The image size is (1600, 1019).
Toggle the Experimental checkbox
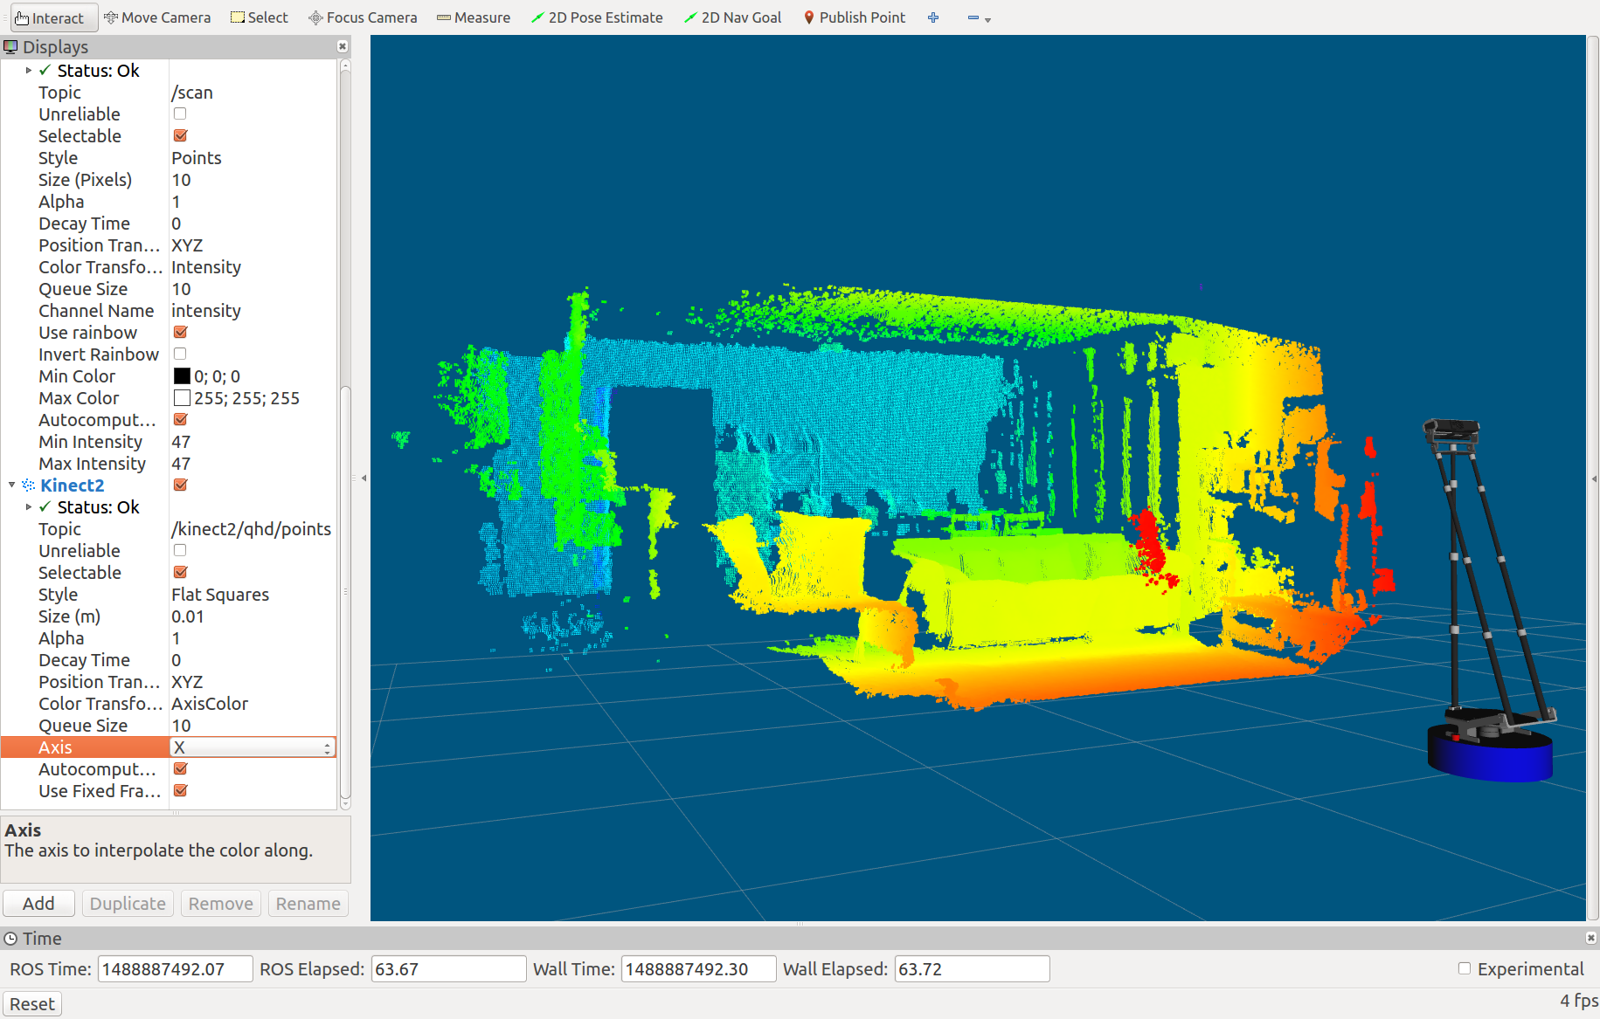(x=1465, y=968)
